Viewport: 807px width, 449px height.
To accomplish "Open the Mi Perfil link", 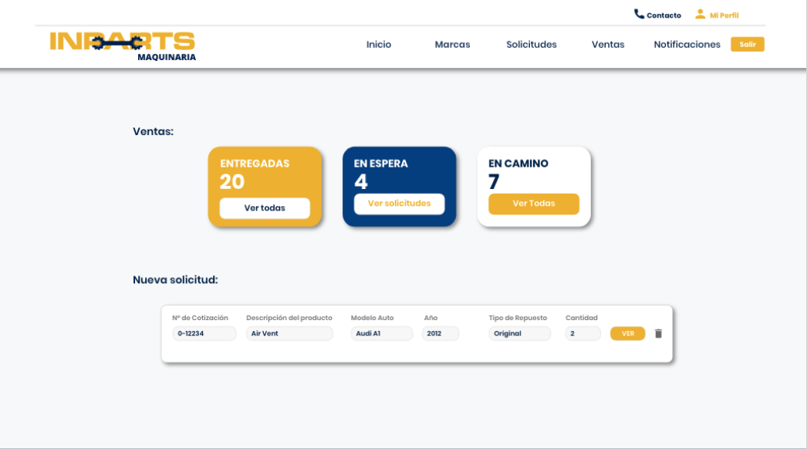I will [x=724, y=15].
